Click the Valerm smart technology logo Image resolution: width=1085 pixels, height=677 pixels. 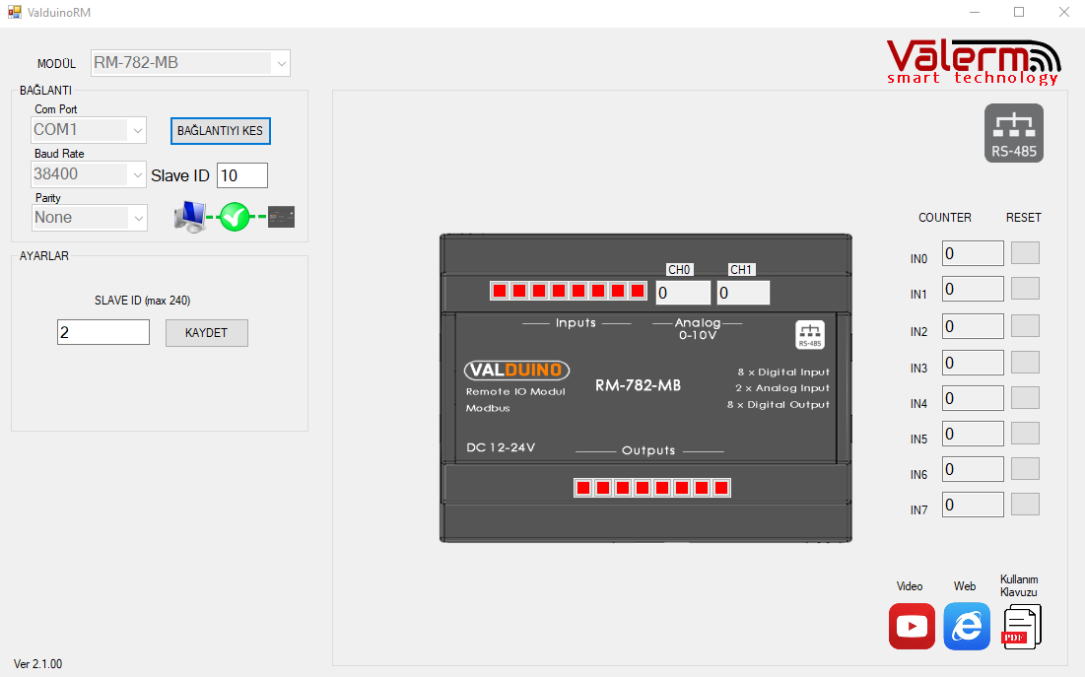click(973, 61)
